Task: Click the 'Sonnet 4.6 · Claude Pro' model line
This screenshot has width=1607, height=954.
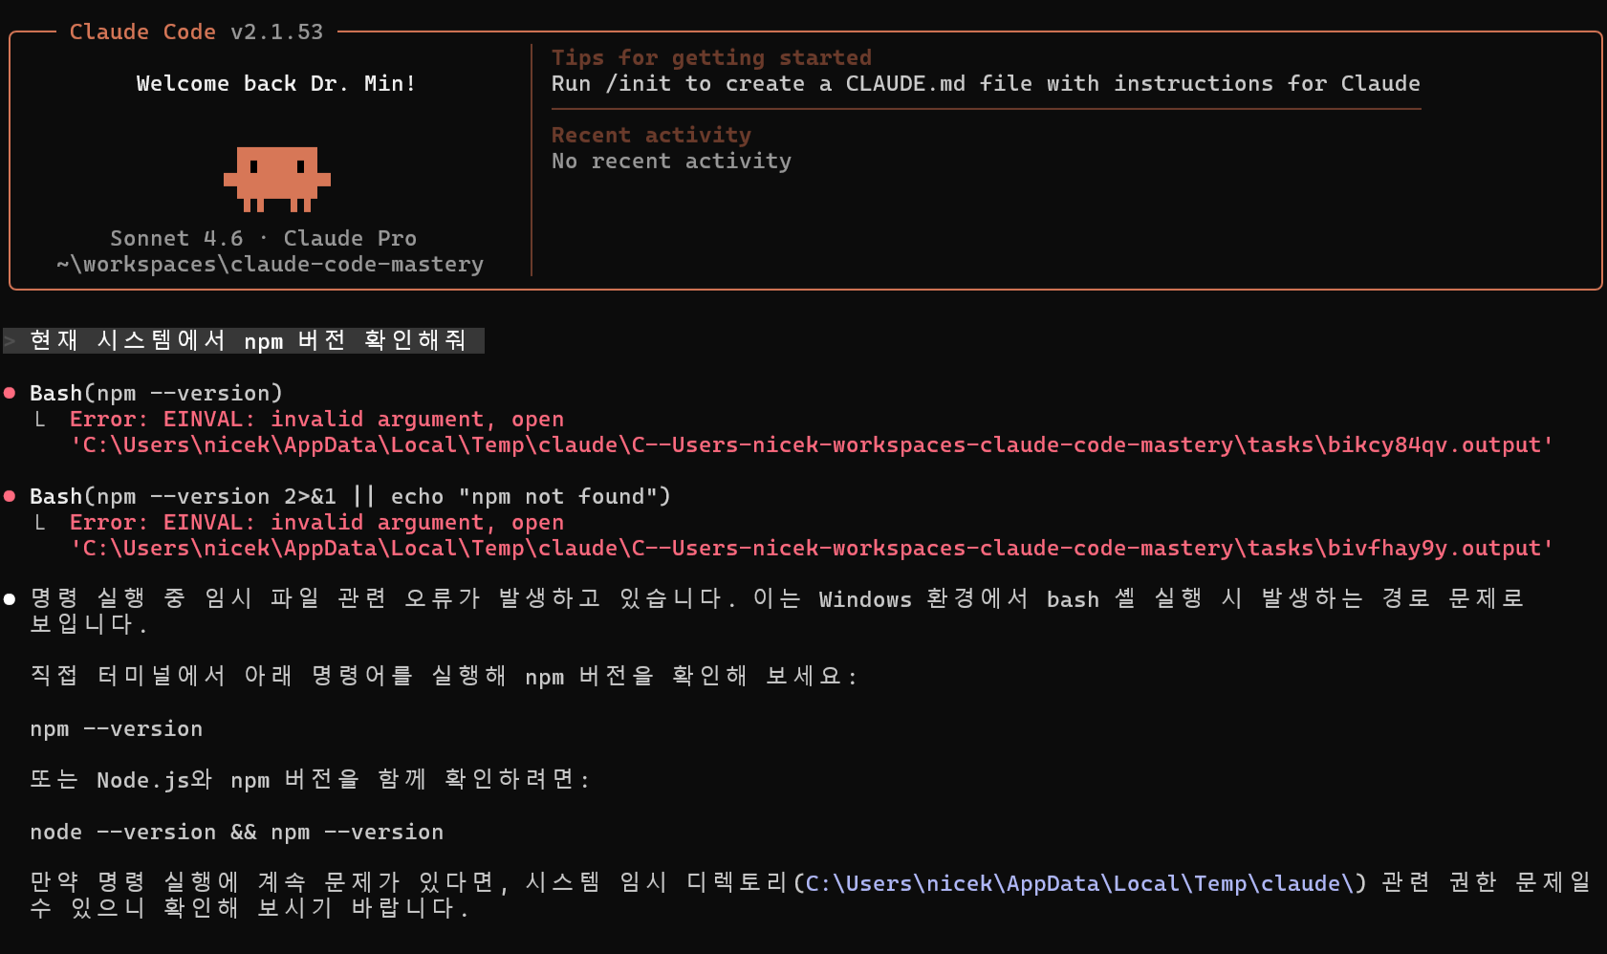Action: coord(264,238)
